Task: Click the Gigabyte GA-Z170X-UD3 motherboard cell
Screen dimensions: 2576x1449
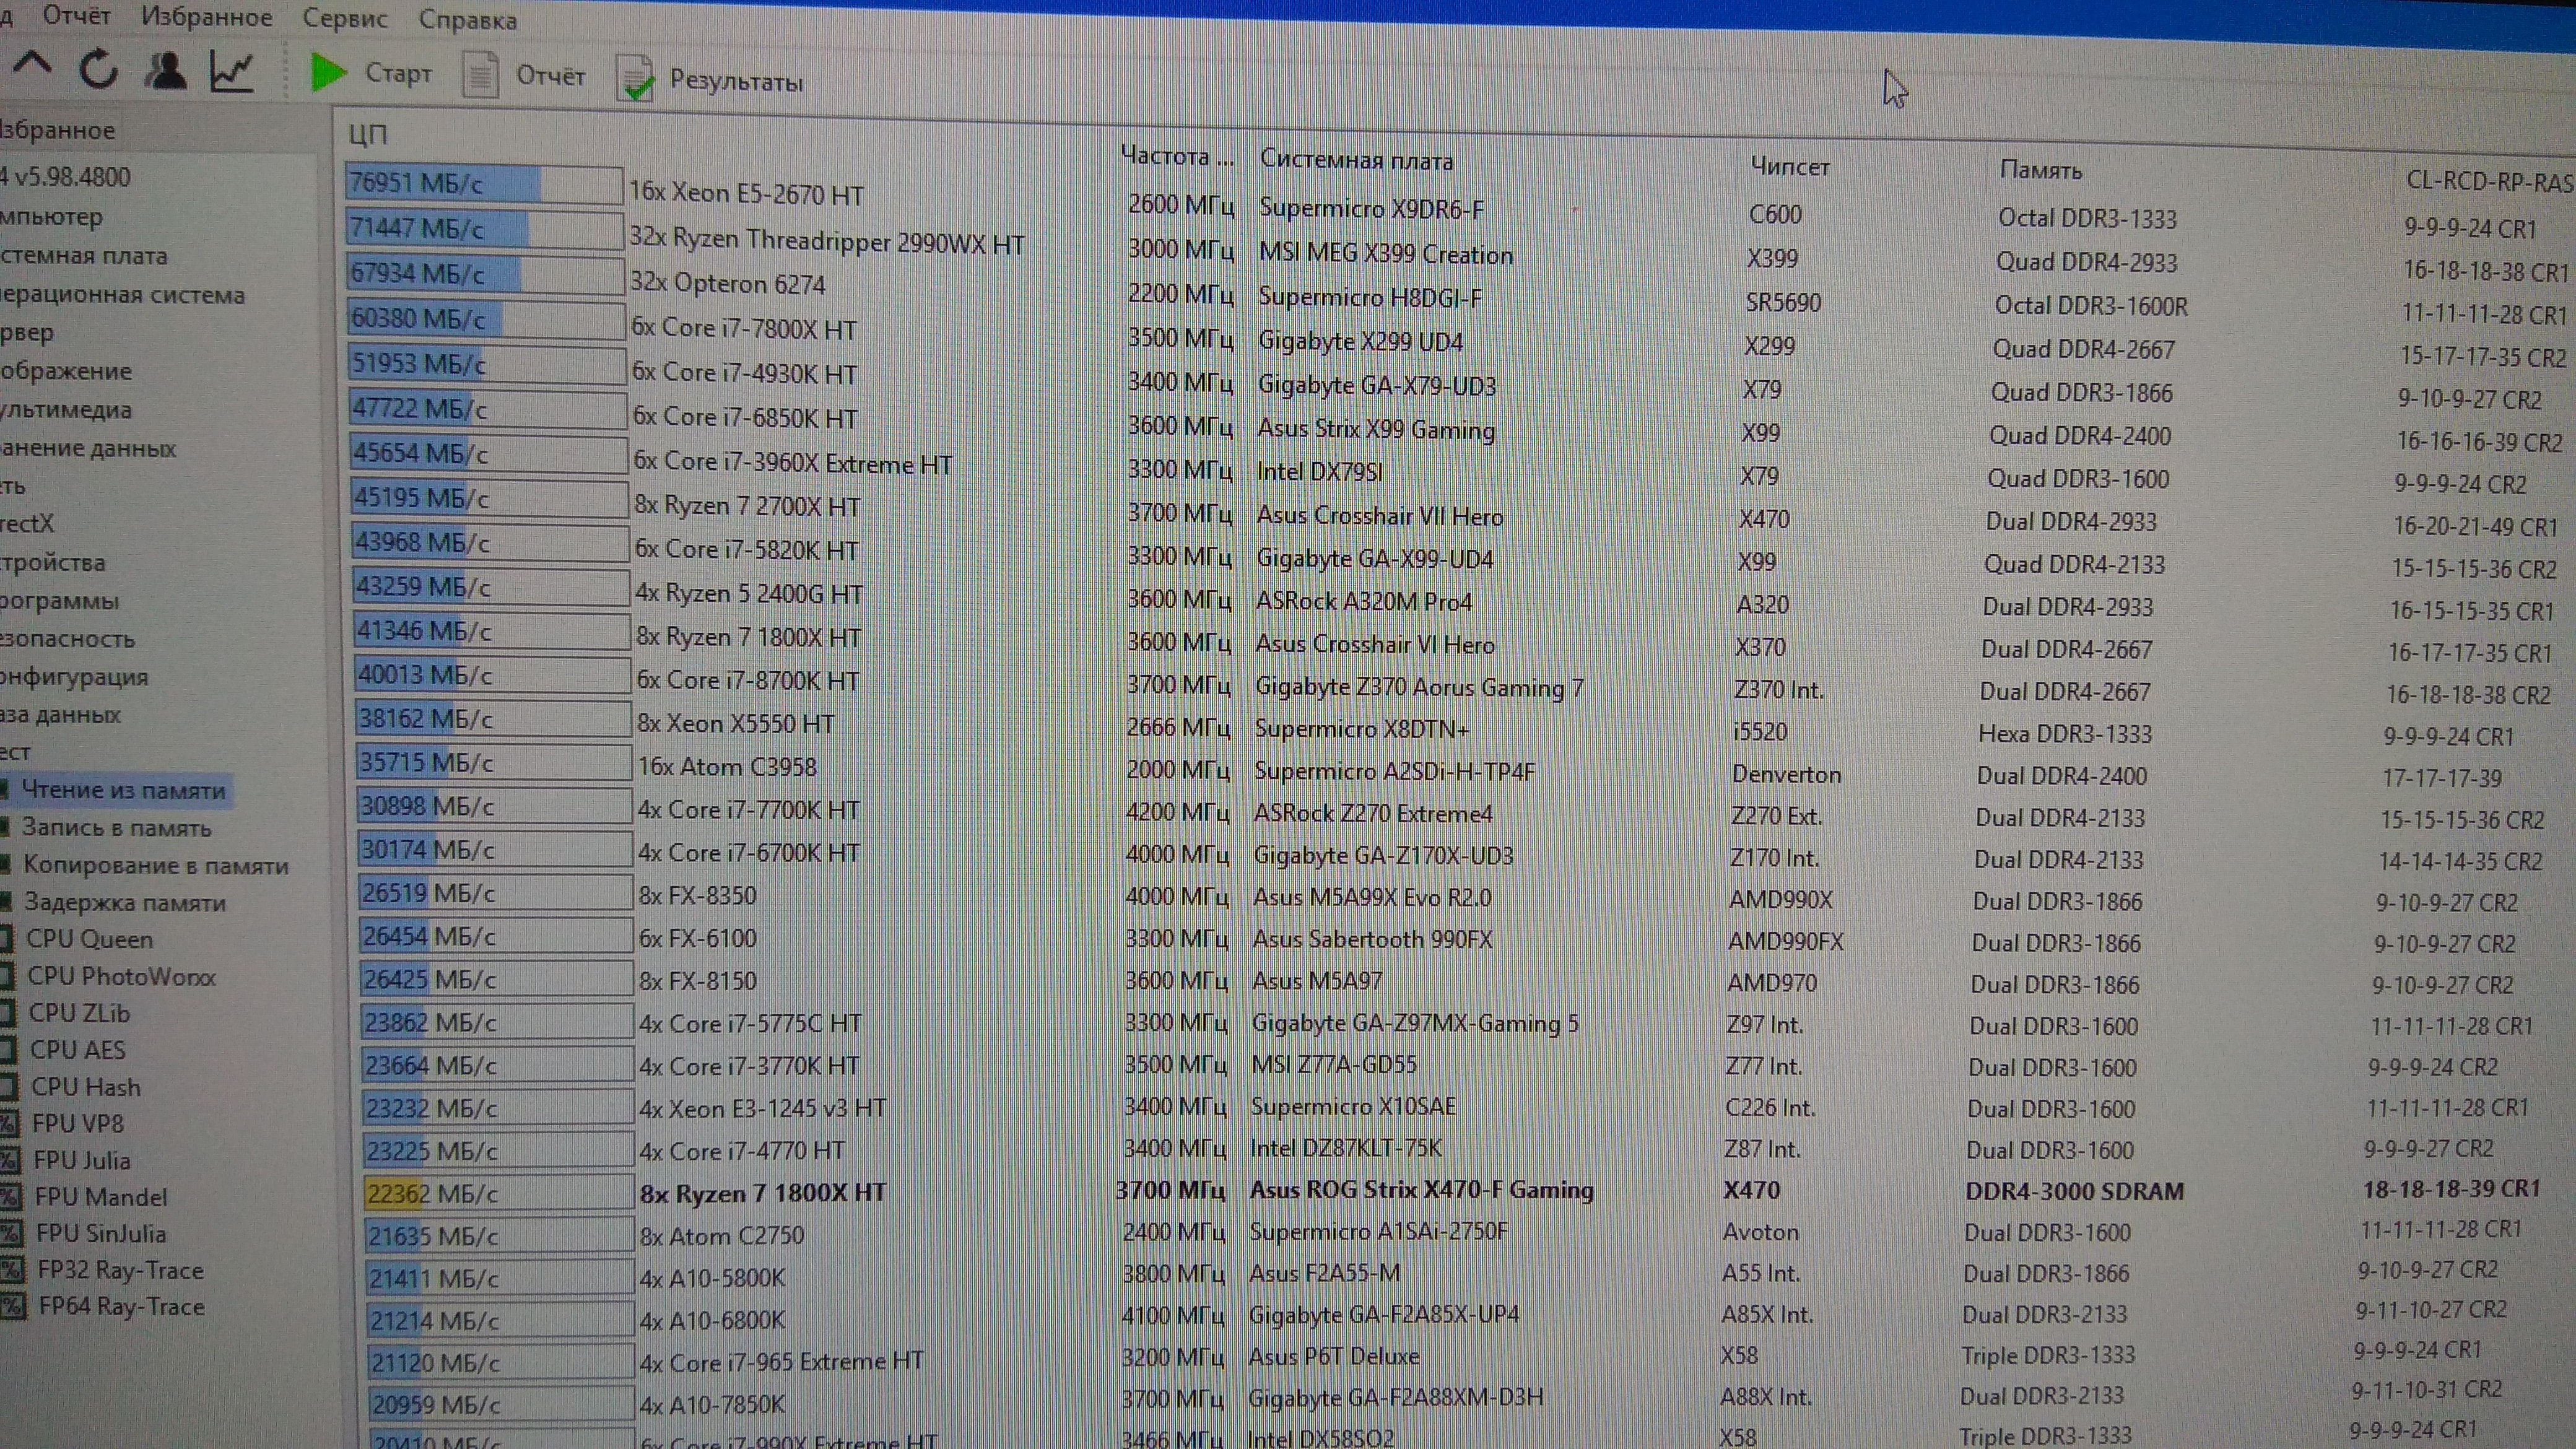Action: coord(1383,856)
